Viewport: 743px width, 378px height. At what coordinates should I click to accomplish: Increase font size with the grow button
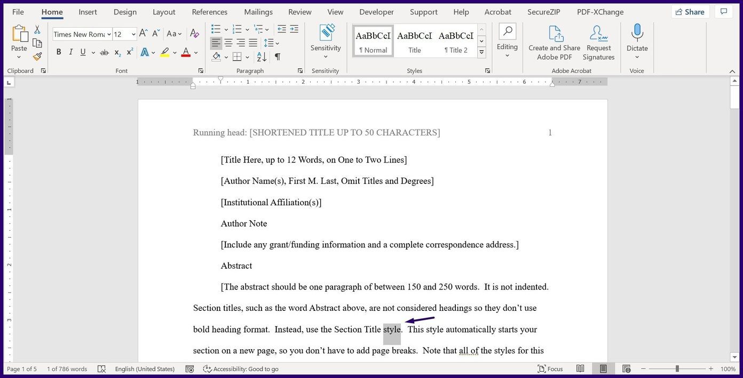pyautogui.click(x=143, y=34)
